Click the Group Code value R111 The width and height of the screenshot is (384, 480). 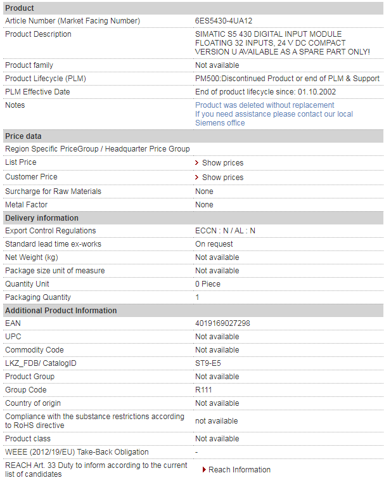coord(203,390)
